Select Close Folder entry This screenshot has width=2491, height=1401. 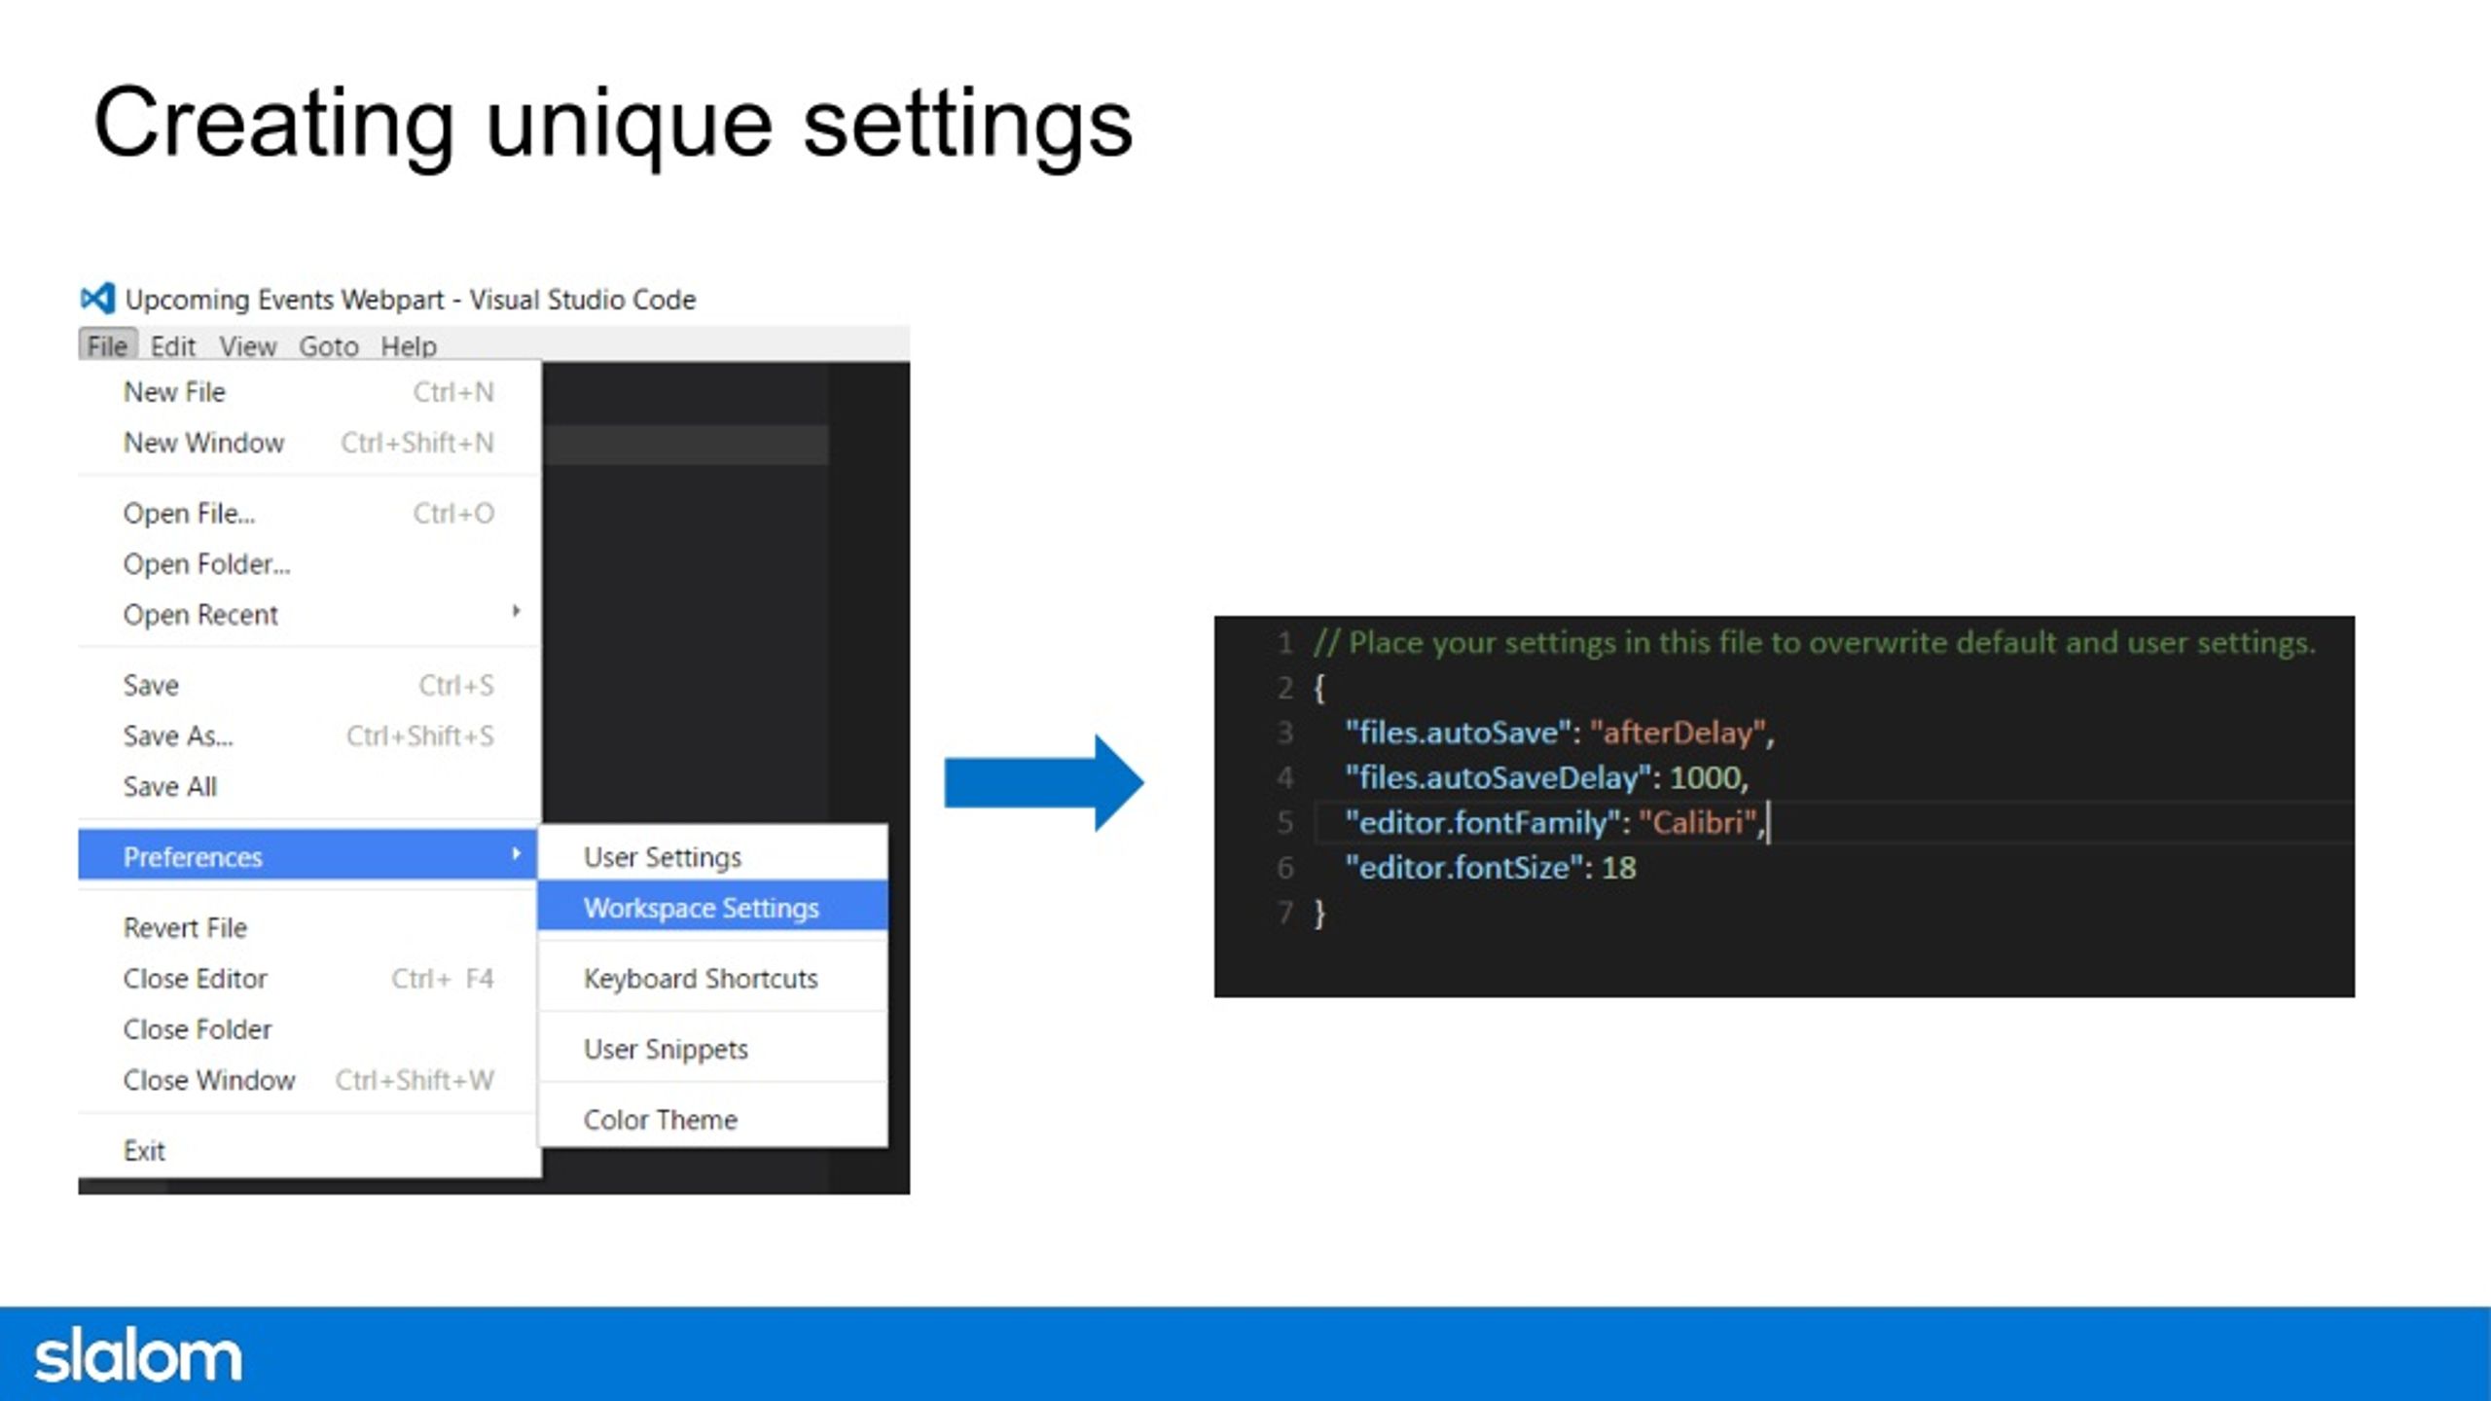tap(308, 1029)
